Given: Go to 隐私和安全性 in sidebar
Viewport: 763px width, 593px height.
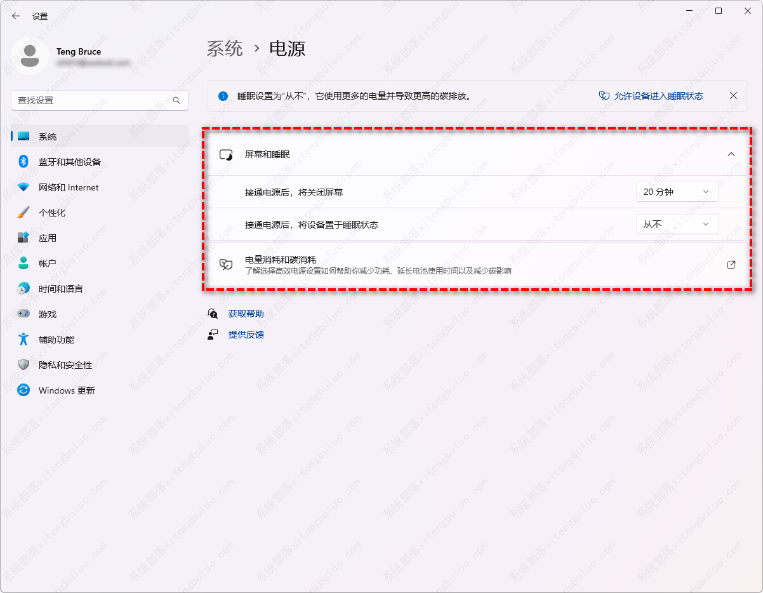Looking at the screenshot, I should tap(65, 365).
